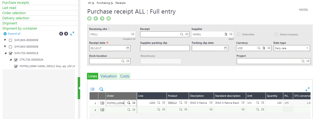Click magnifier lookup icon in Receipt field
316x119 pixels.
point(182,34)
